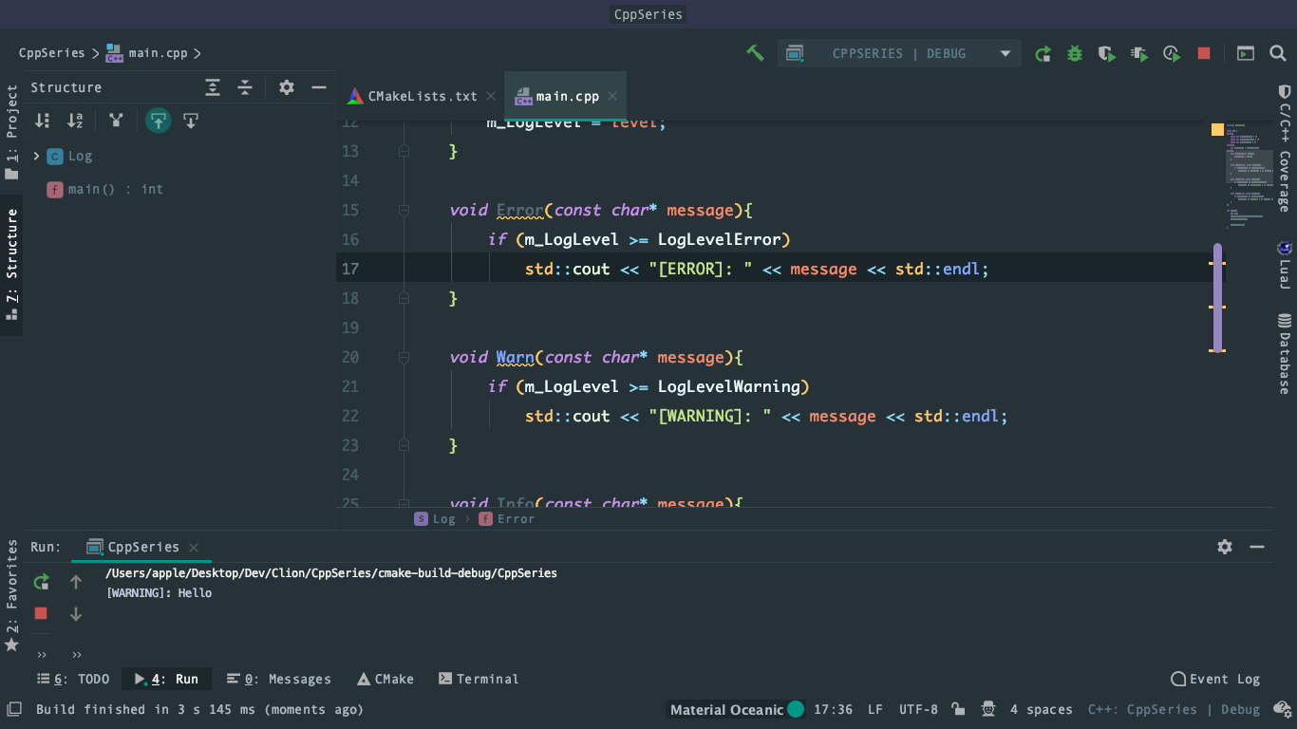Toggle sort by visibility in Structure
Viewport: 1297px width, 729px height.
coord(43,121)
